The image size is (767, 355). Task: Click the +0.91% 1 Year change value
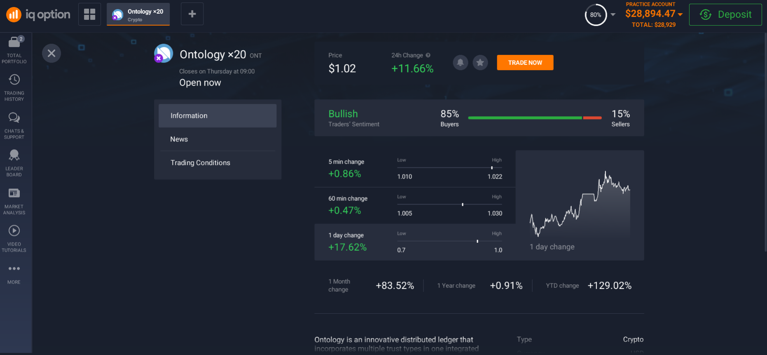pyautogui.click(x=506, y=286)
